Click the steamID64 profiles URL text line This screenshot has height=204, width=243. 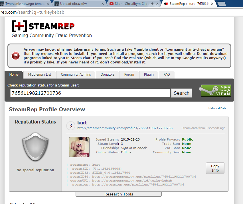pyautogui.click(x=133, y=177)
